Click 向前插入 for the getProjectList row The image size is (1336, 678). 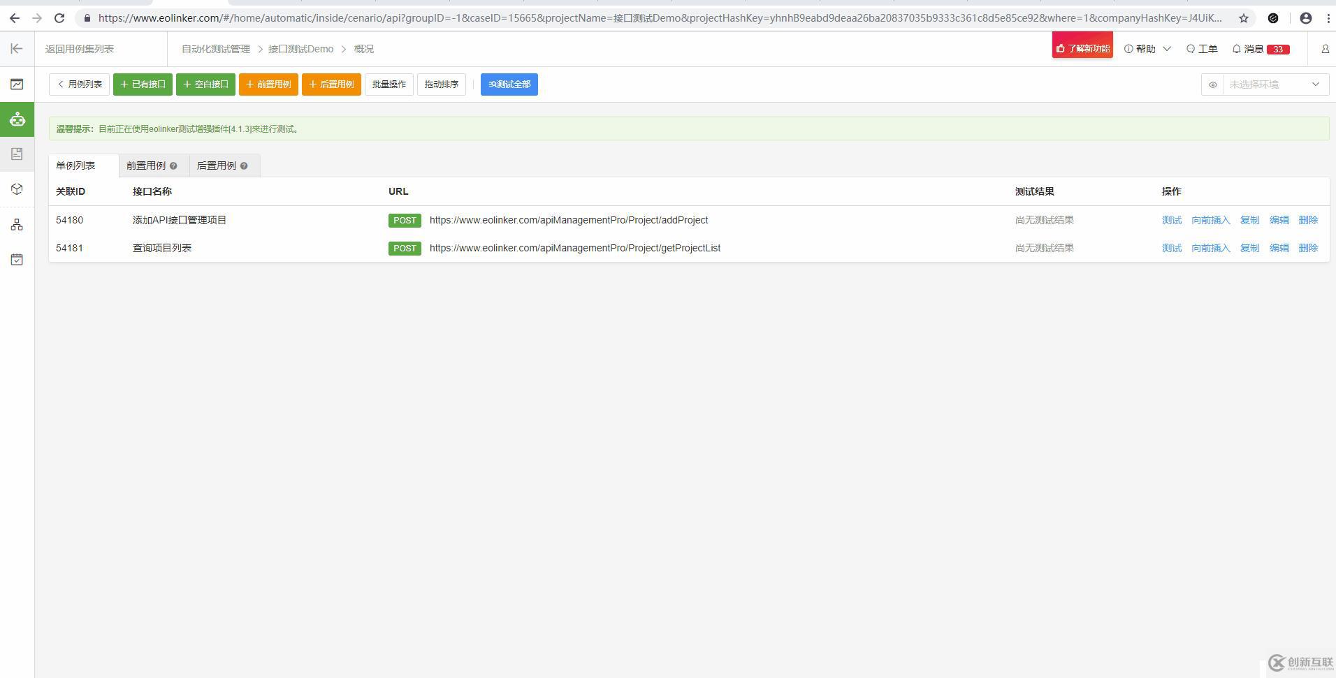tap(1211, 248)
